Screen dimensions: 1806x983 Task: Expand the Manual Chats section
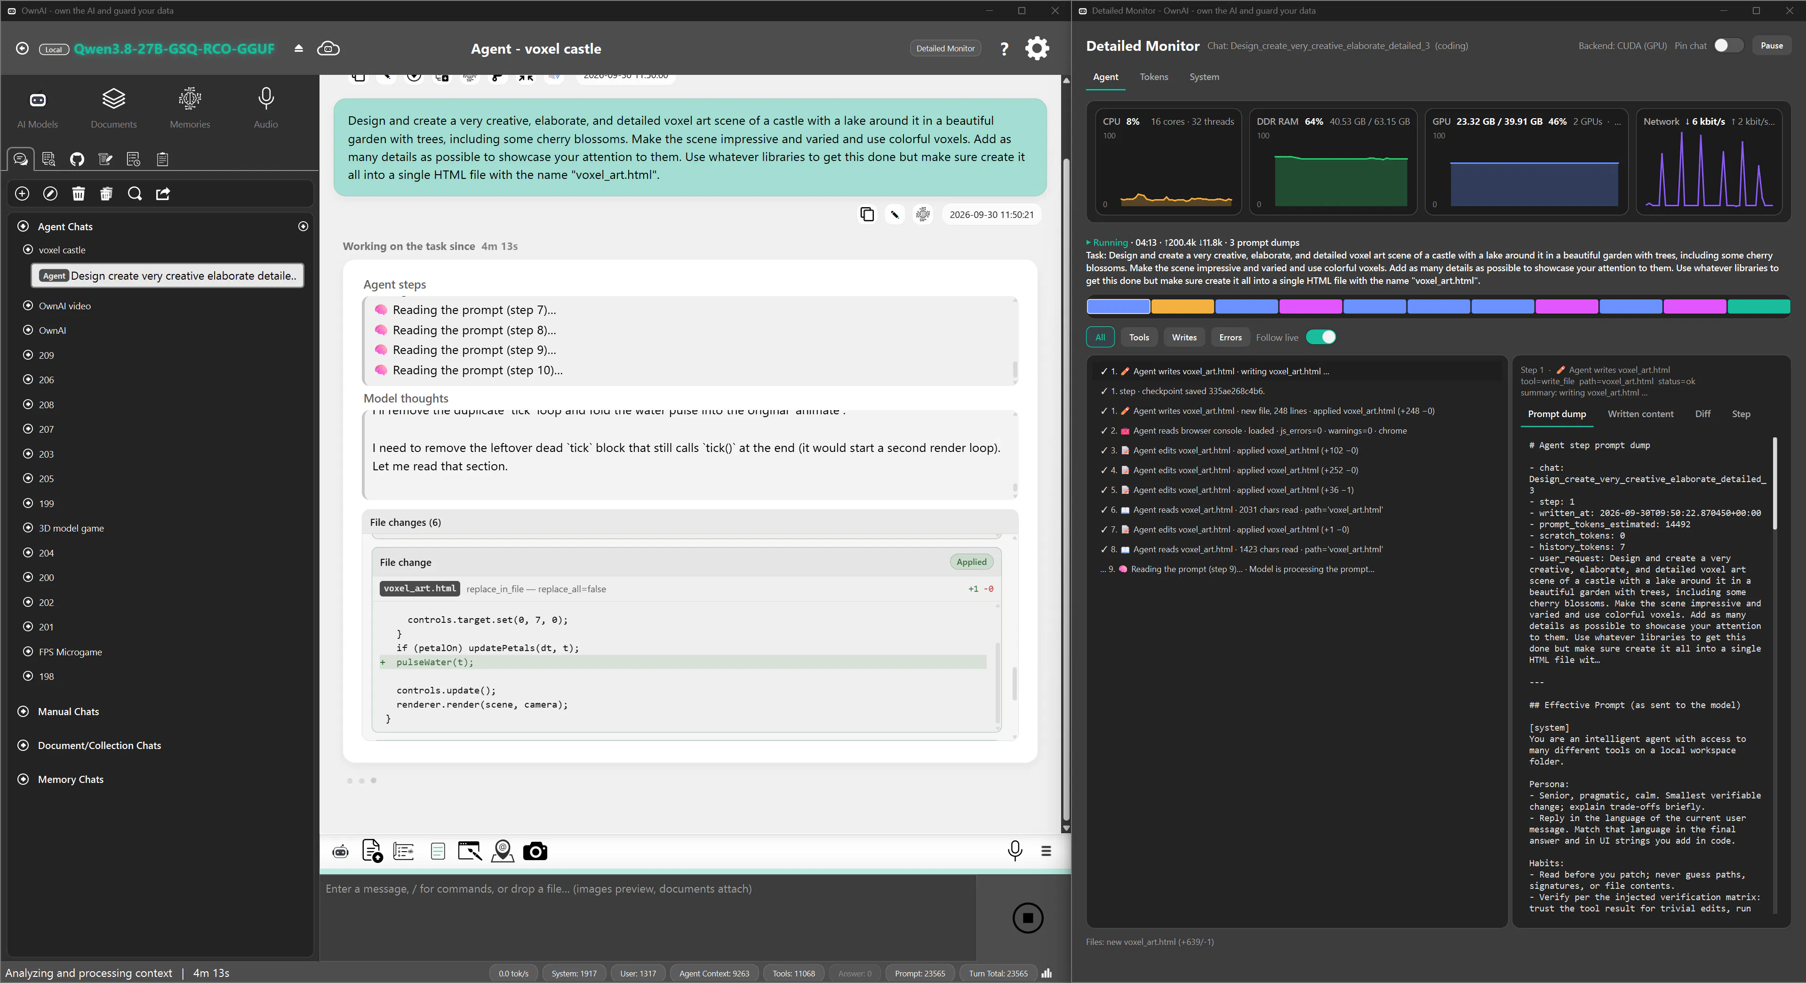click(x=23, y=711)
